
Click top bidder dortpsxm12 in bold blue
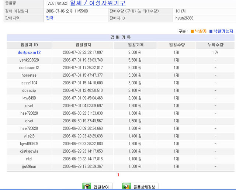(29, 52)
